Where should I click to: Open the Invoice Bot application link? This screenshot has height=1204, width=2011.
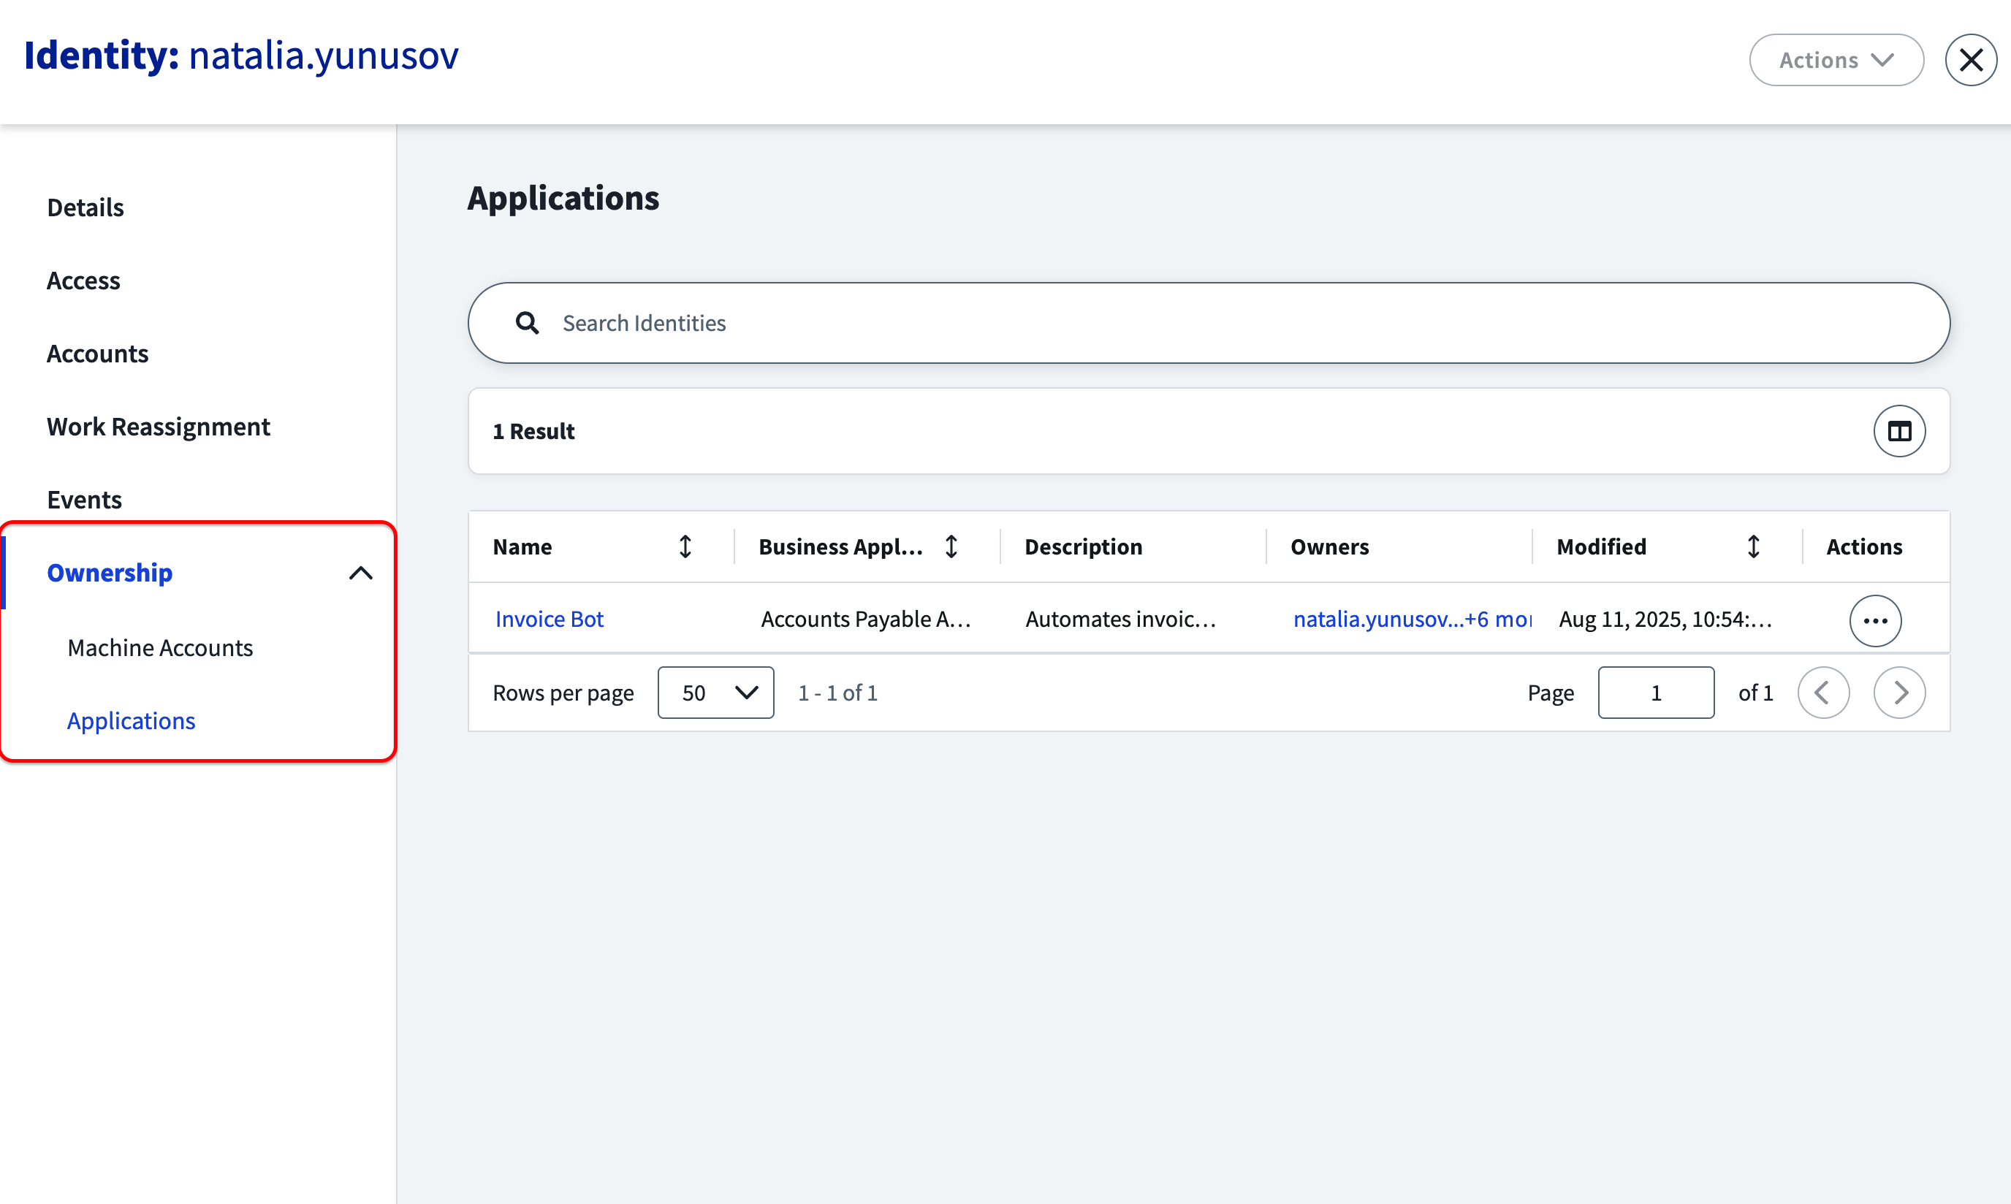(550, 619)
